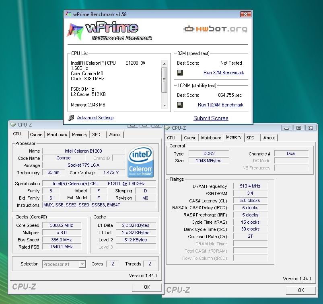The image size is (323, 304).
Task: Click the Cycle Time (tRAS) value 15 clocks
Action: pos(250,222)
